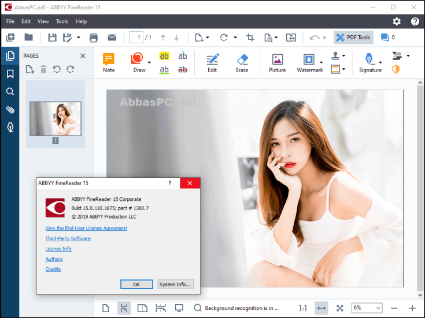Toggle best fit zoom mode

tap(339, 308)
